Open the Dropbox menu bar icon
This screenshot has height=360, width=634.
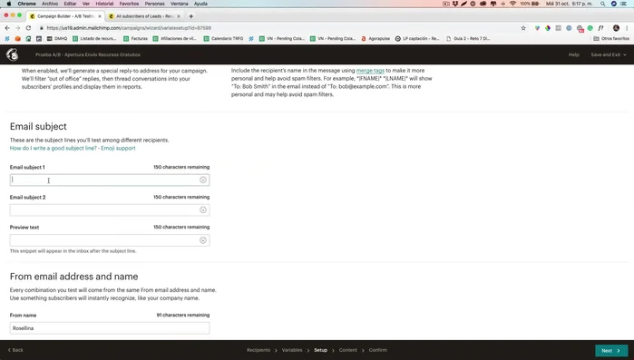[x=455, y=4]
